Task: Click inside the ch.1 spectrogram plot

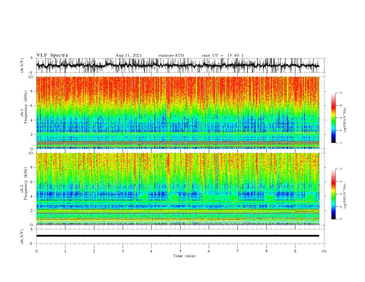Action: (x=177, y=112)
